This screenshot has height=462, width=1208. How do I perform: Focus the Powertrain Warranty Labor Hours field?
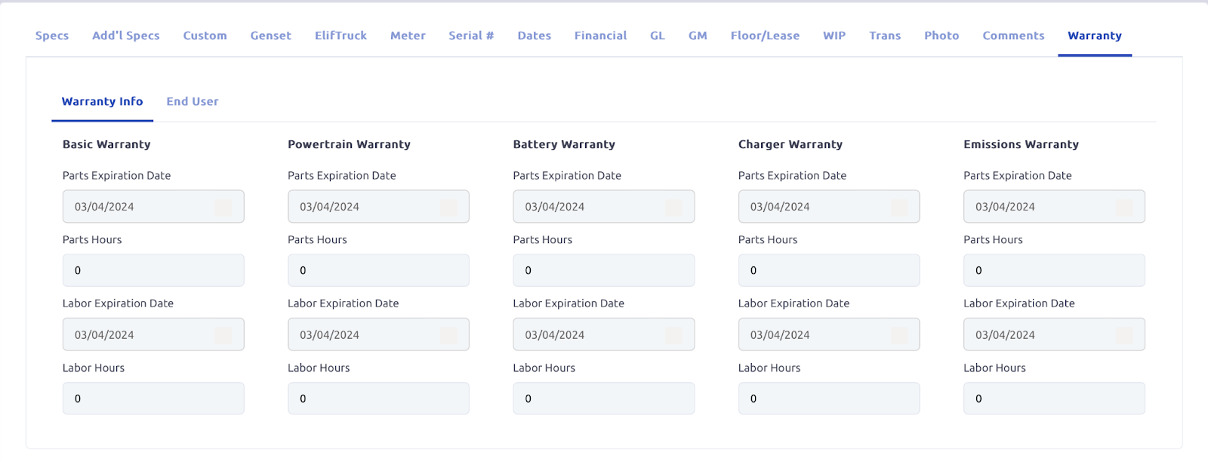coord(378,399)
